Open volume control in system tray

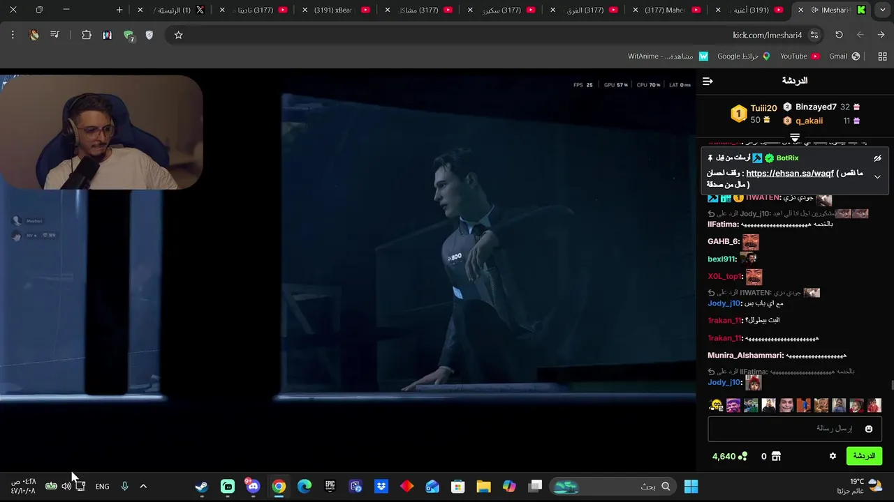66,486
